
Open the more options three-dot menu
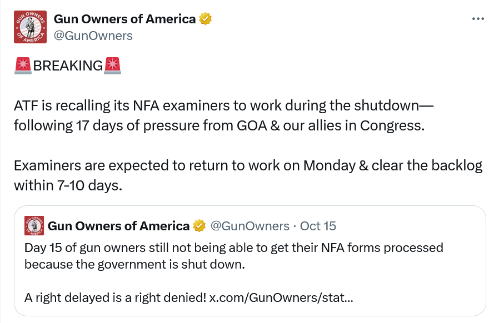pos(478,19)
